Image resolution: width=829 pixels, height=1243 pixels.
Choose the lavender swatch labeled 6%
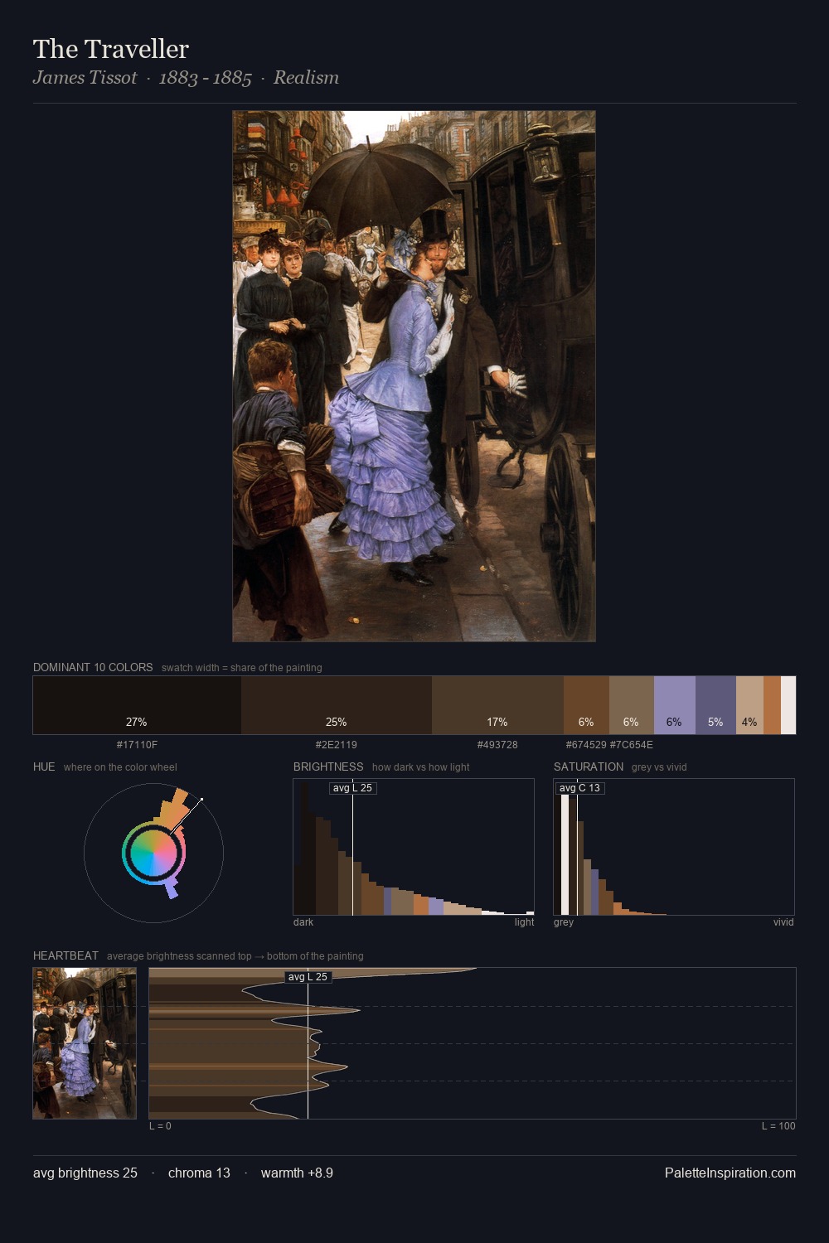(x=675, y=705)
